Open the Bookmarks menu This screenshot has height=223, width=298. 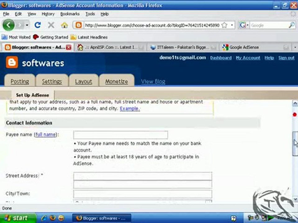tap(70, 14)
